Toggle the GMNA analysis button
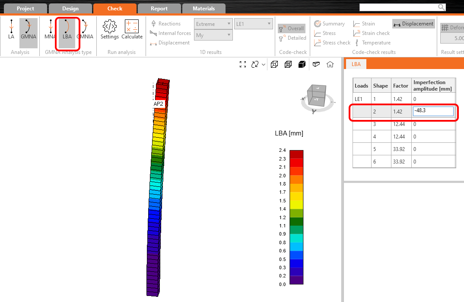464x302 pixels. tap(29, 30)
